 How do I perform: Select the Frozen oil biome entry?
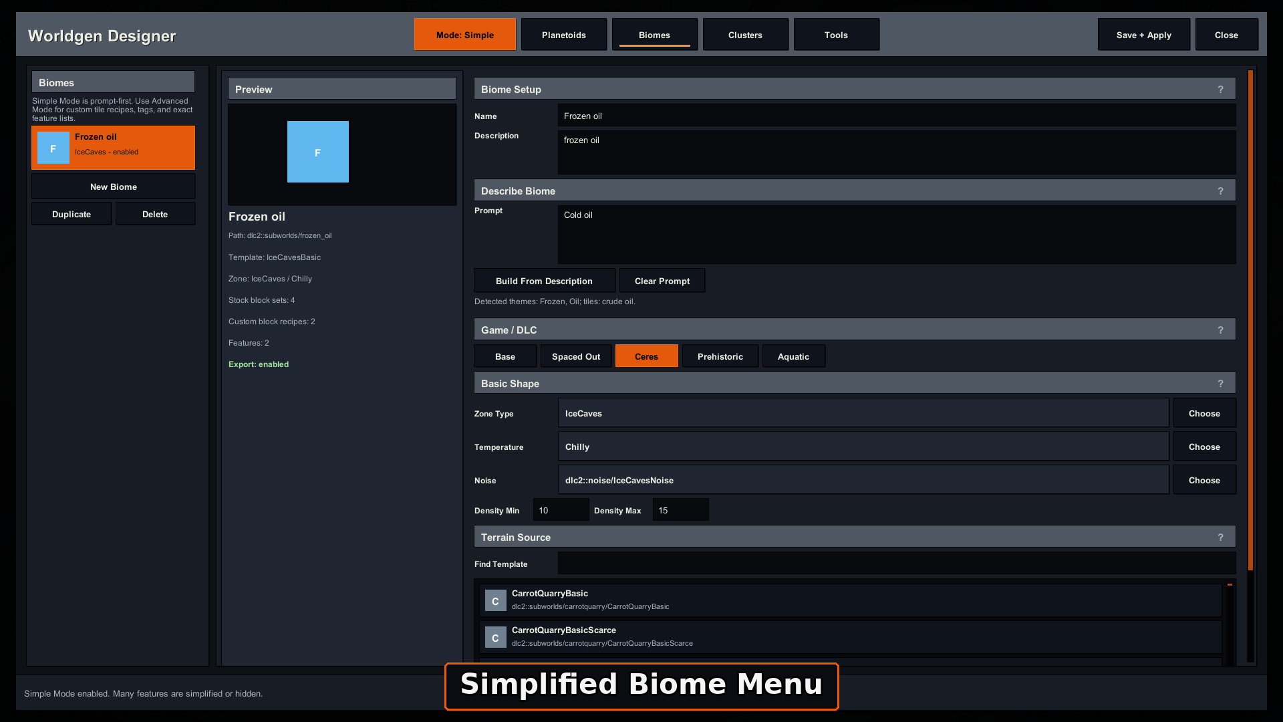coord(114,148)
